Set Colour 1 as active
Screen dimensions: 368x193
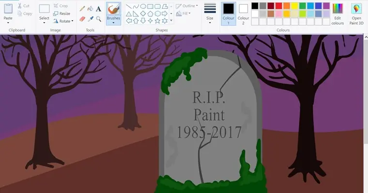[x=229, y=14]
